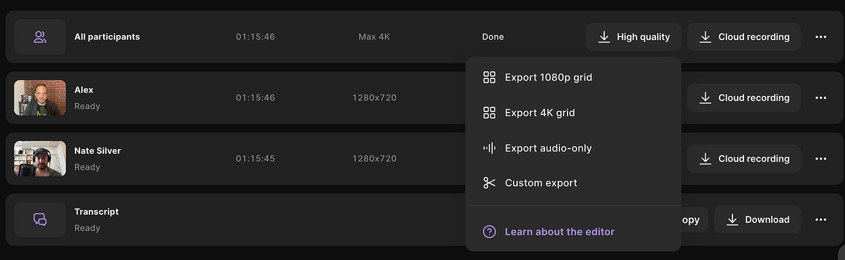Click the Transcript chat bubble icon
Image resolution: width=845 pixels, height=260 pixels.
[x=39, y=219]
